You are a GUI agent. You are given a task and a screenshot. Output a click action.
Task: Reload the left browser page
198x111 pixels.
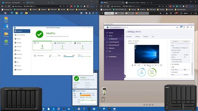click(x=9, y=6)
